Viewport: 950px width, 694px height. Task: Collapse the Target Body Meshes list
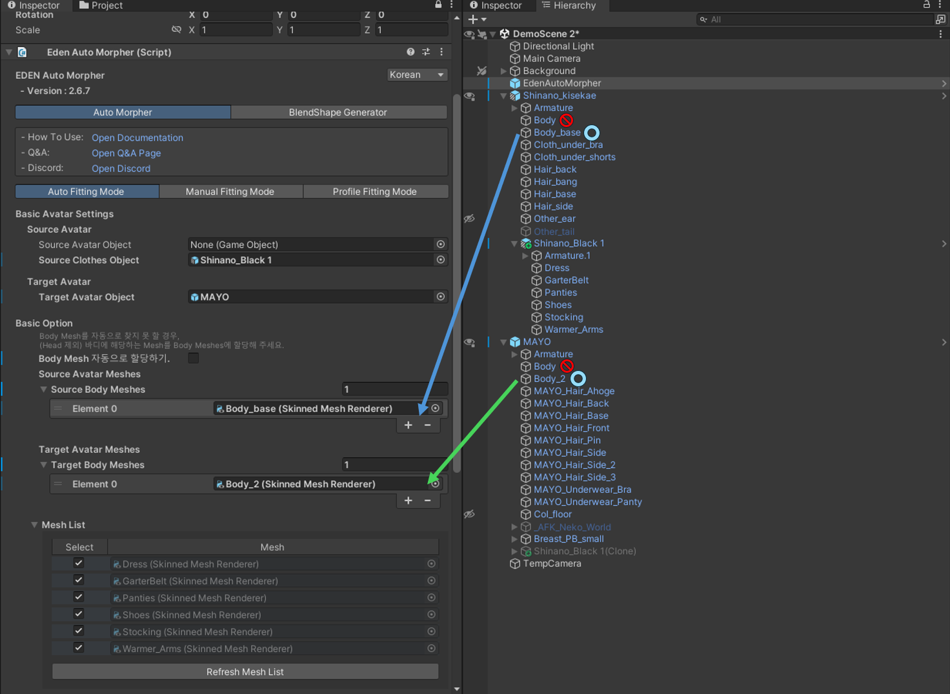click(43, 465)
